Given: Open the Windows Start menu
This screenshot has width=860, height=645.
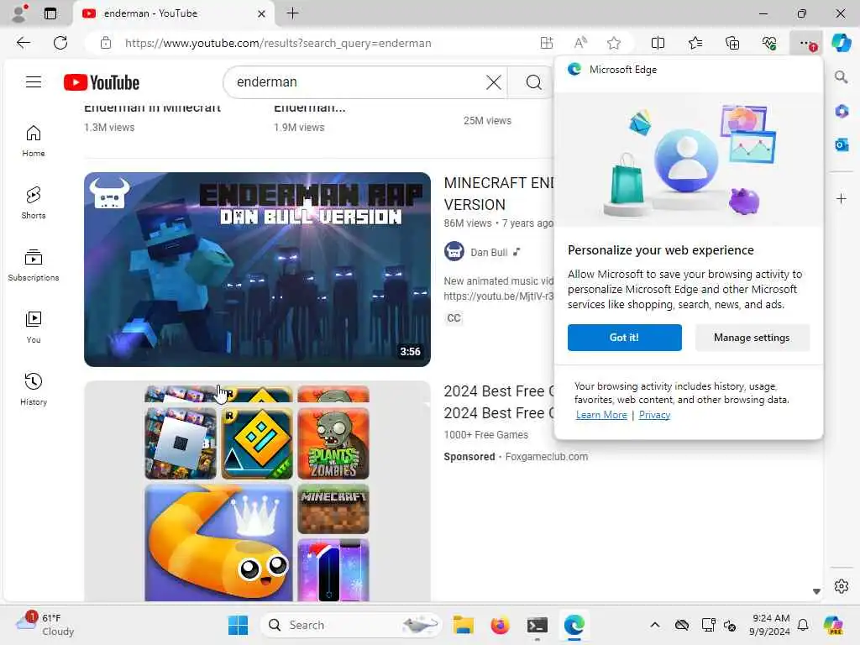Looking at the screenshot, I should point(238,625).
